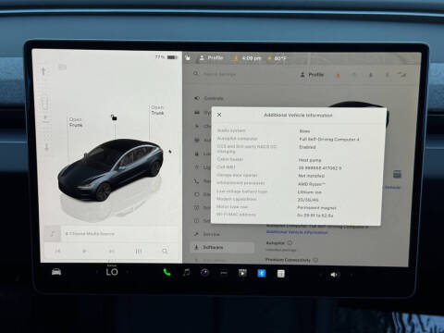Open the purple camera app icon

(x=205, y=273)
